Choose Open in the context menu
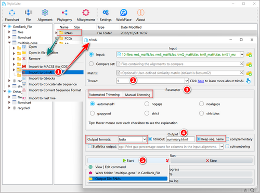260x193 pixels. [x=33, y=47]
